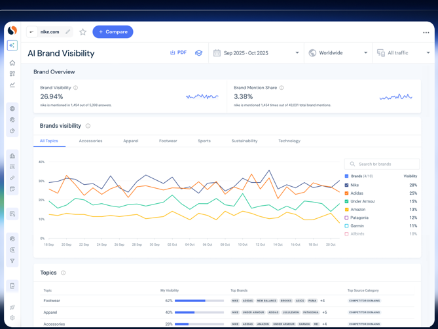This screenshot has height=329, width=438.
Task: Click the clipboard sidebar icon near bottom
Action: (12, 286)
